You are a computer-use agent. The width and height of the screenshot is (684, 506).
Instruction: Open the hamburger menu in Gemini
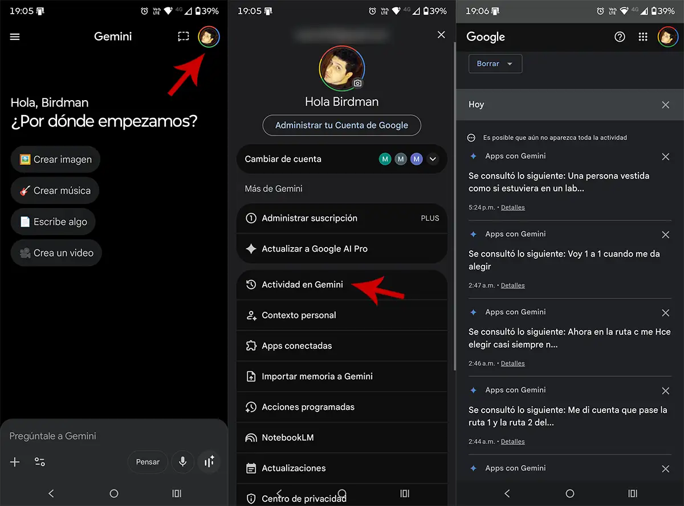15,37
